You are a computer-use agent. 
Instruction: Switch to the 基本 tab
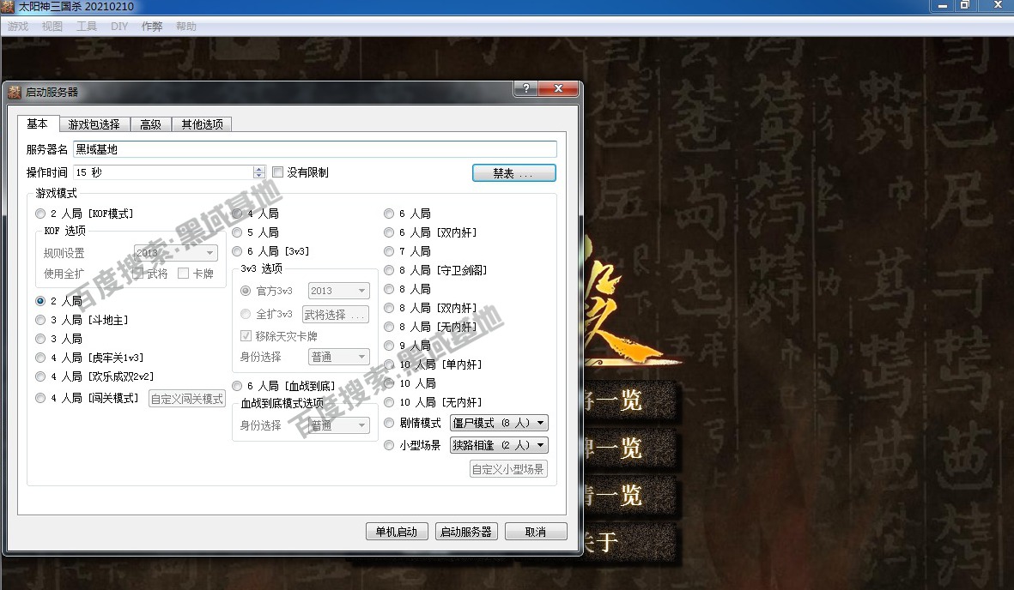click(x=38, y=123)
